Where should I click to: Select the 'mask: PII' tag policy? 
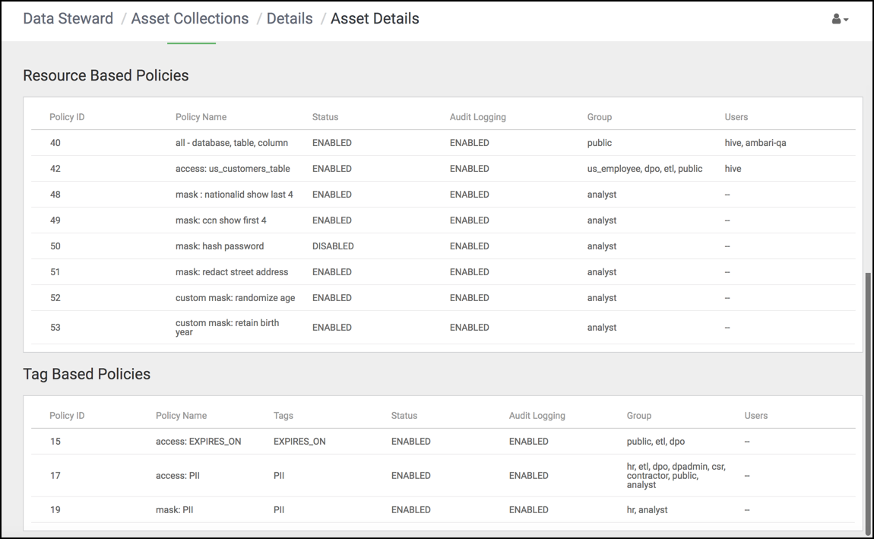tap(174, 510)
